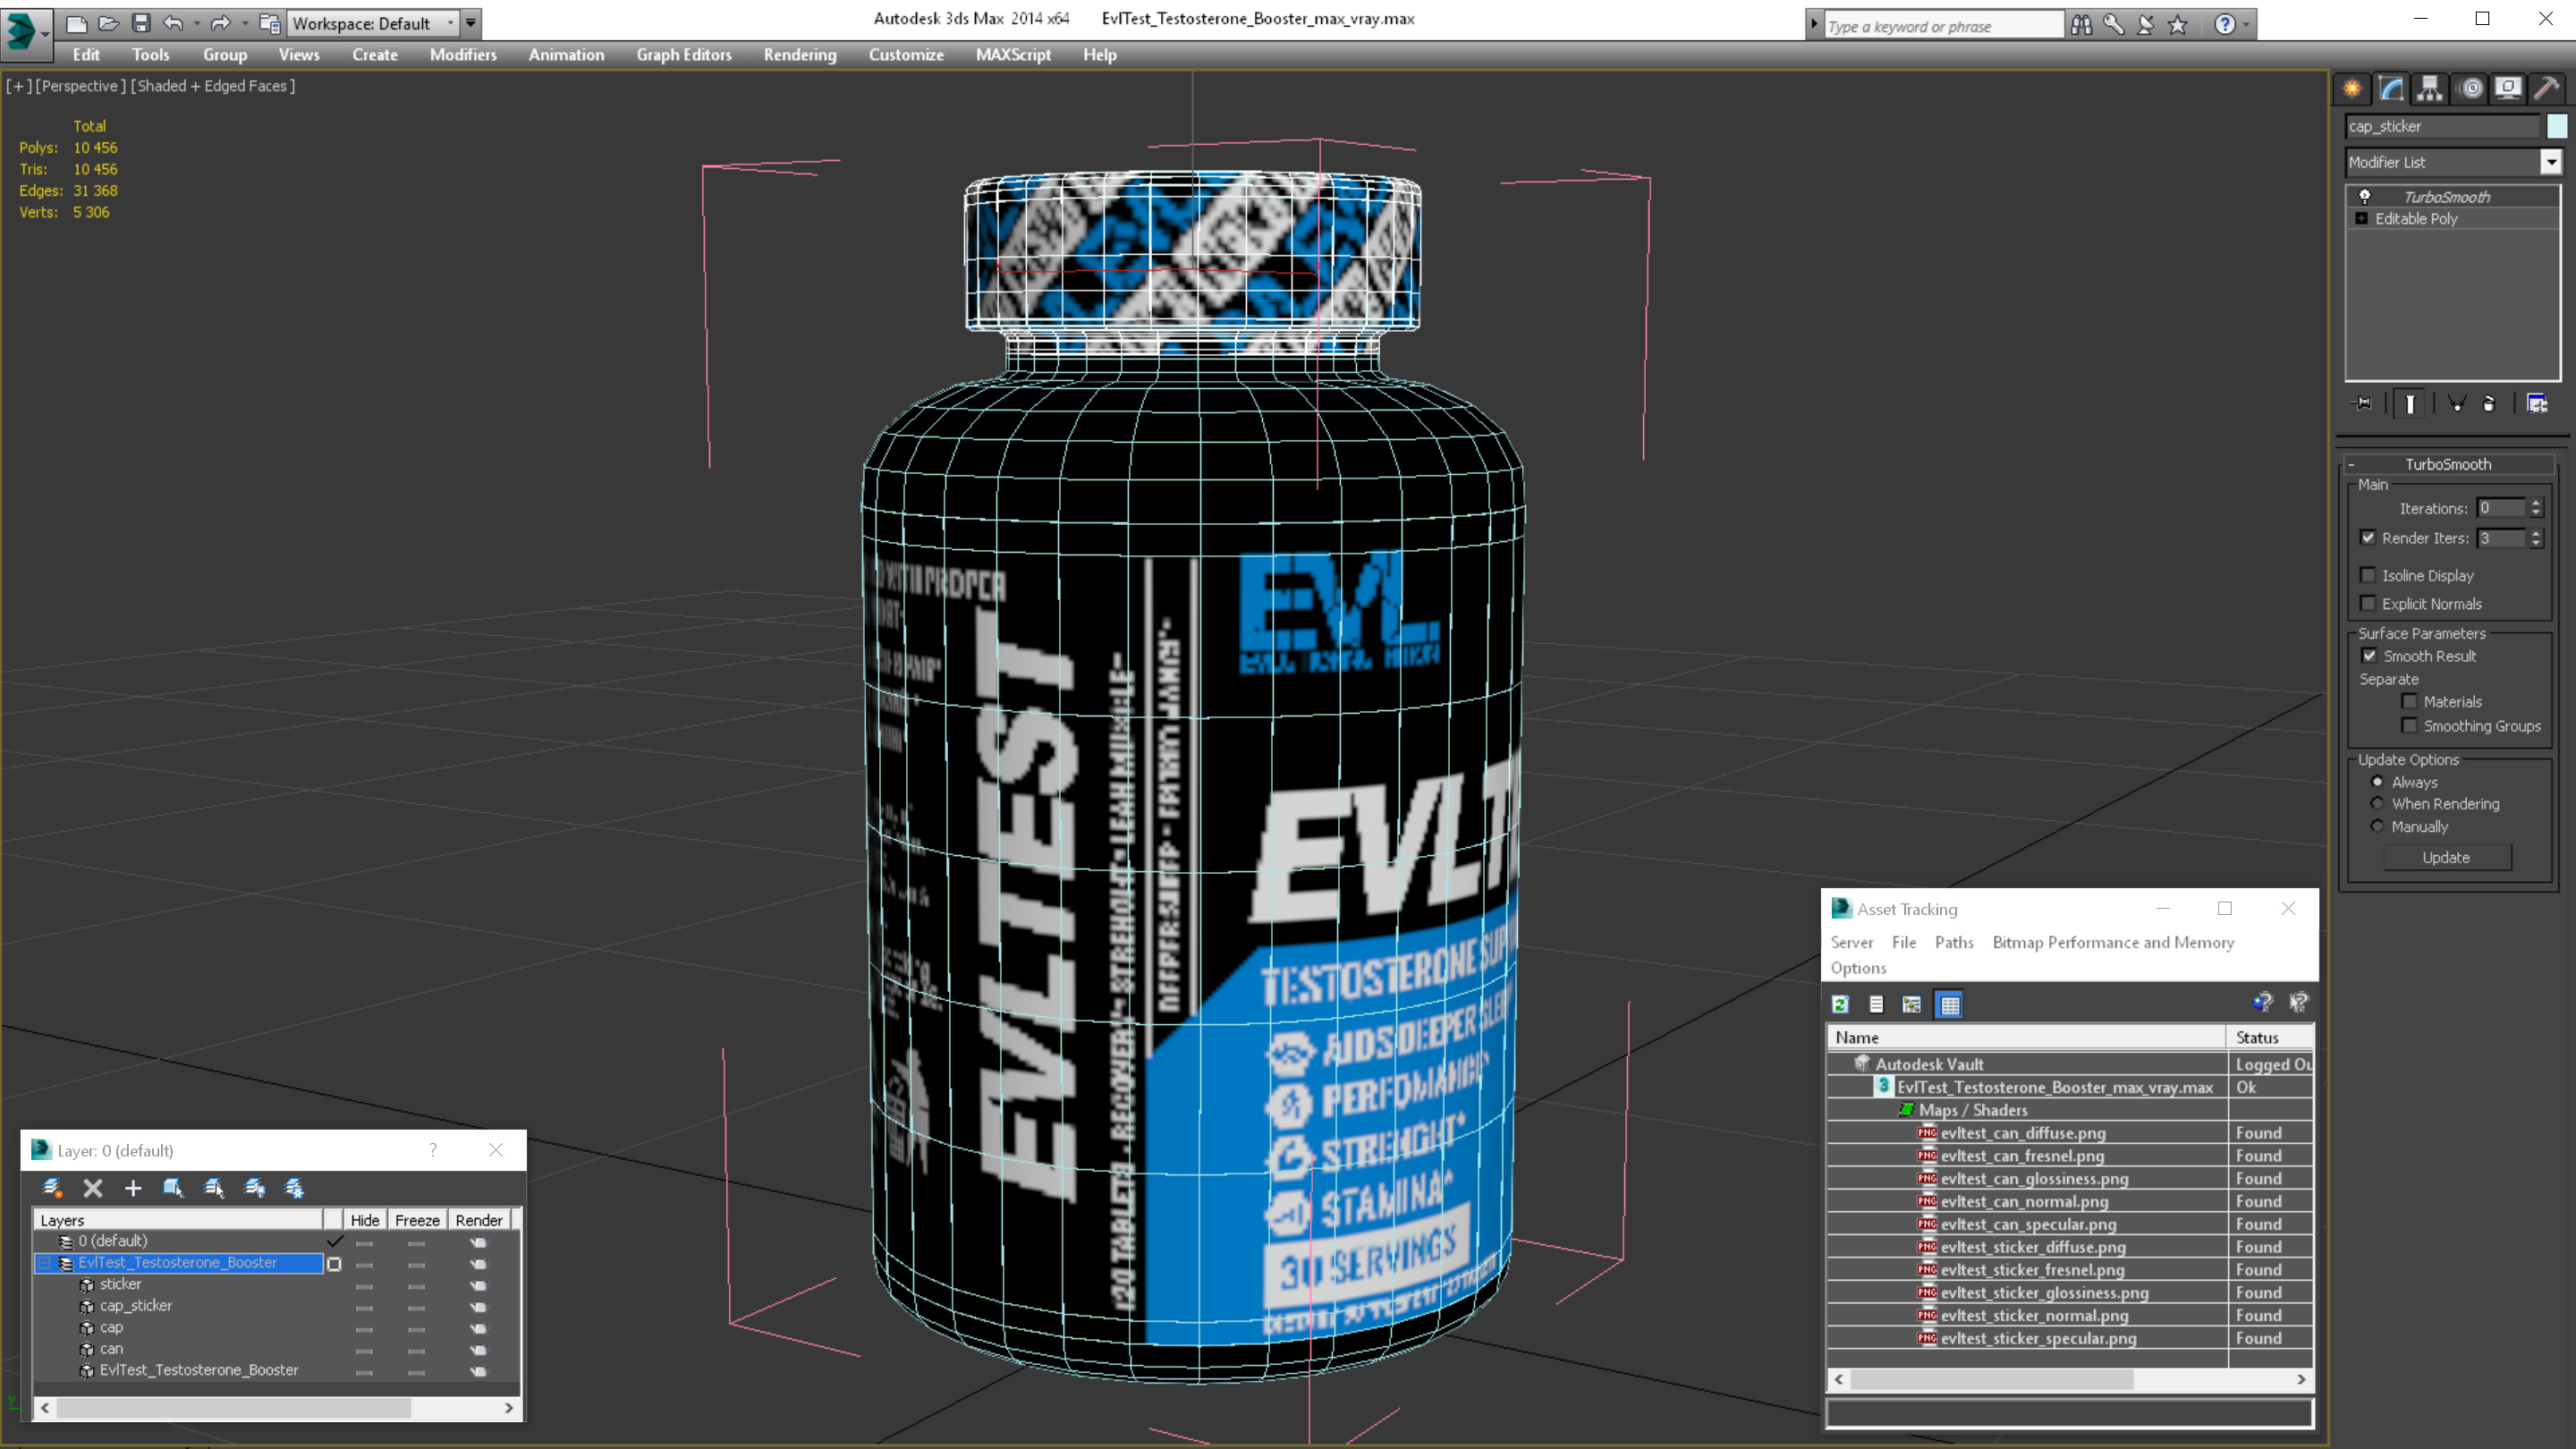Click the Status column header in Asset Tracking
2576x1449 pixels.
point(2270,1037)
